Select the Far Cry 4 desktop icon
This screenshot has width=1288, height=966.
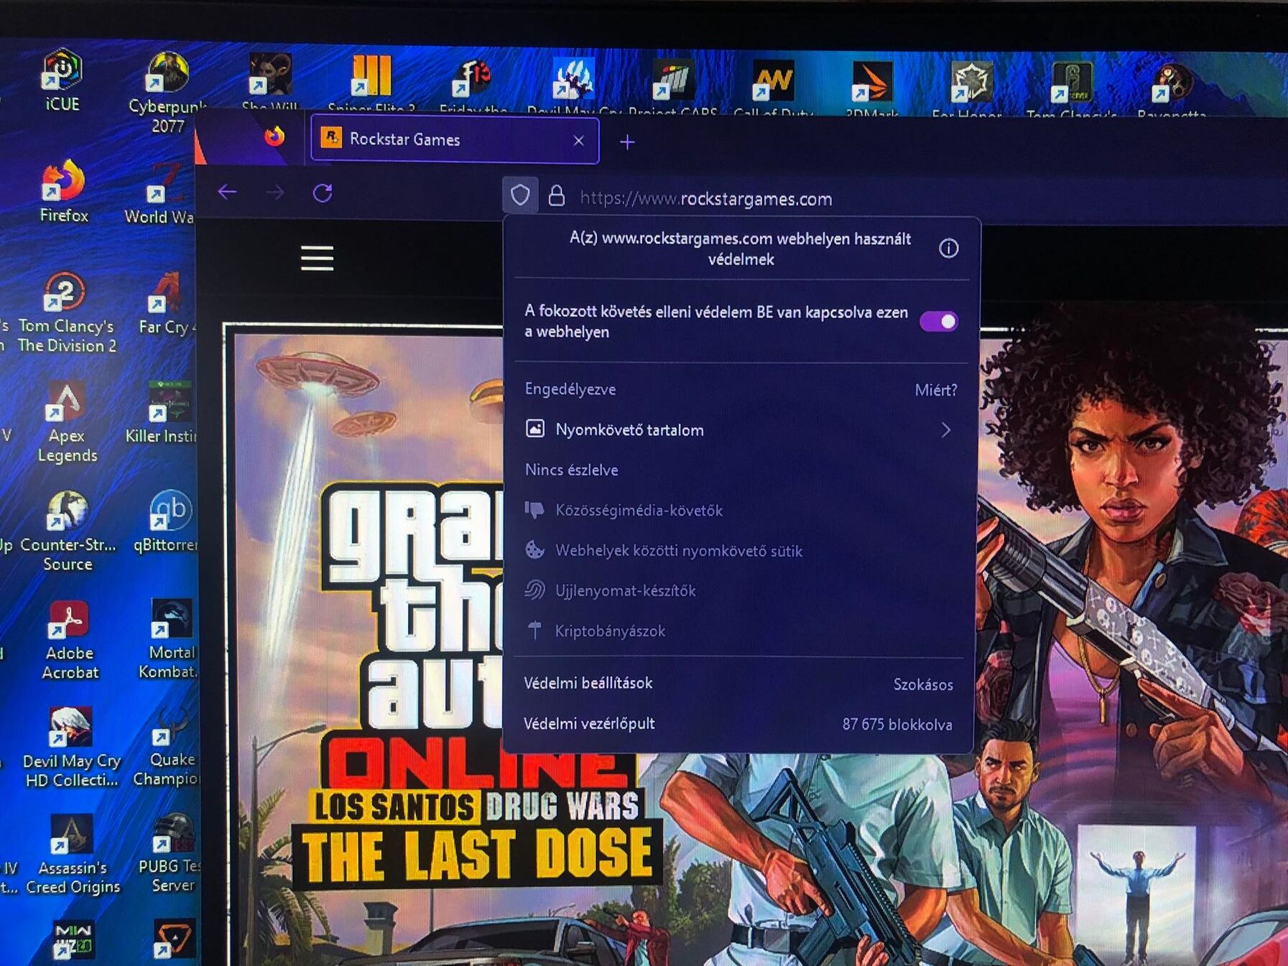(x=167, y=305)
